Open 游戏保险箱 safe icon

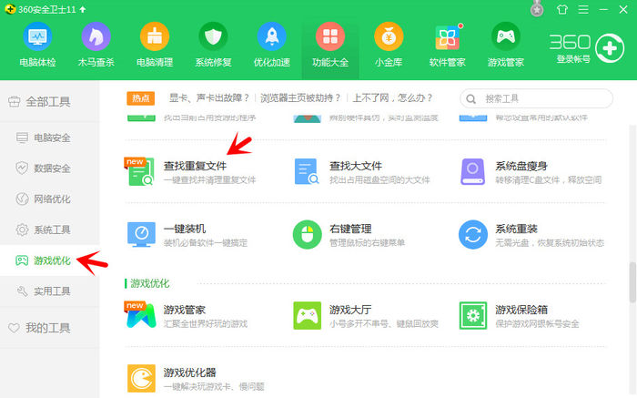point(473,315)
